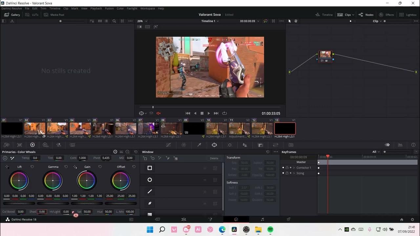This screenshot has height=236, width=420.
Task: Open the Color Warper palette icon
Action: [184, 145]
